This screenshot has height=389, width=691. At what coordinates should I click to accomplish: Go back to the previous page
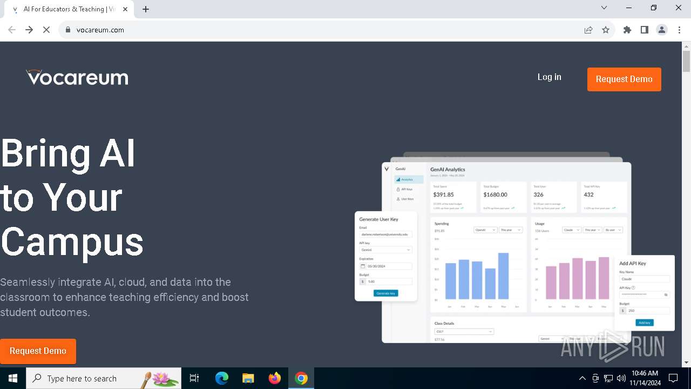pyautogui.click(x=12, y=30)
